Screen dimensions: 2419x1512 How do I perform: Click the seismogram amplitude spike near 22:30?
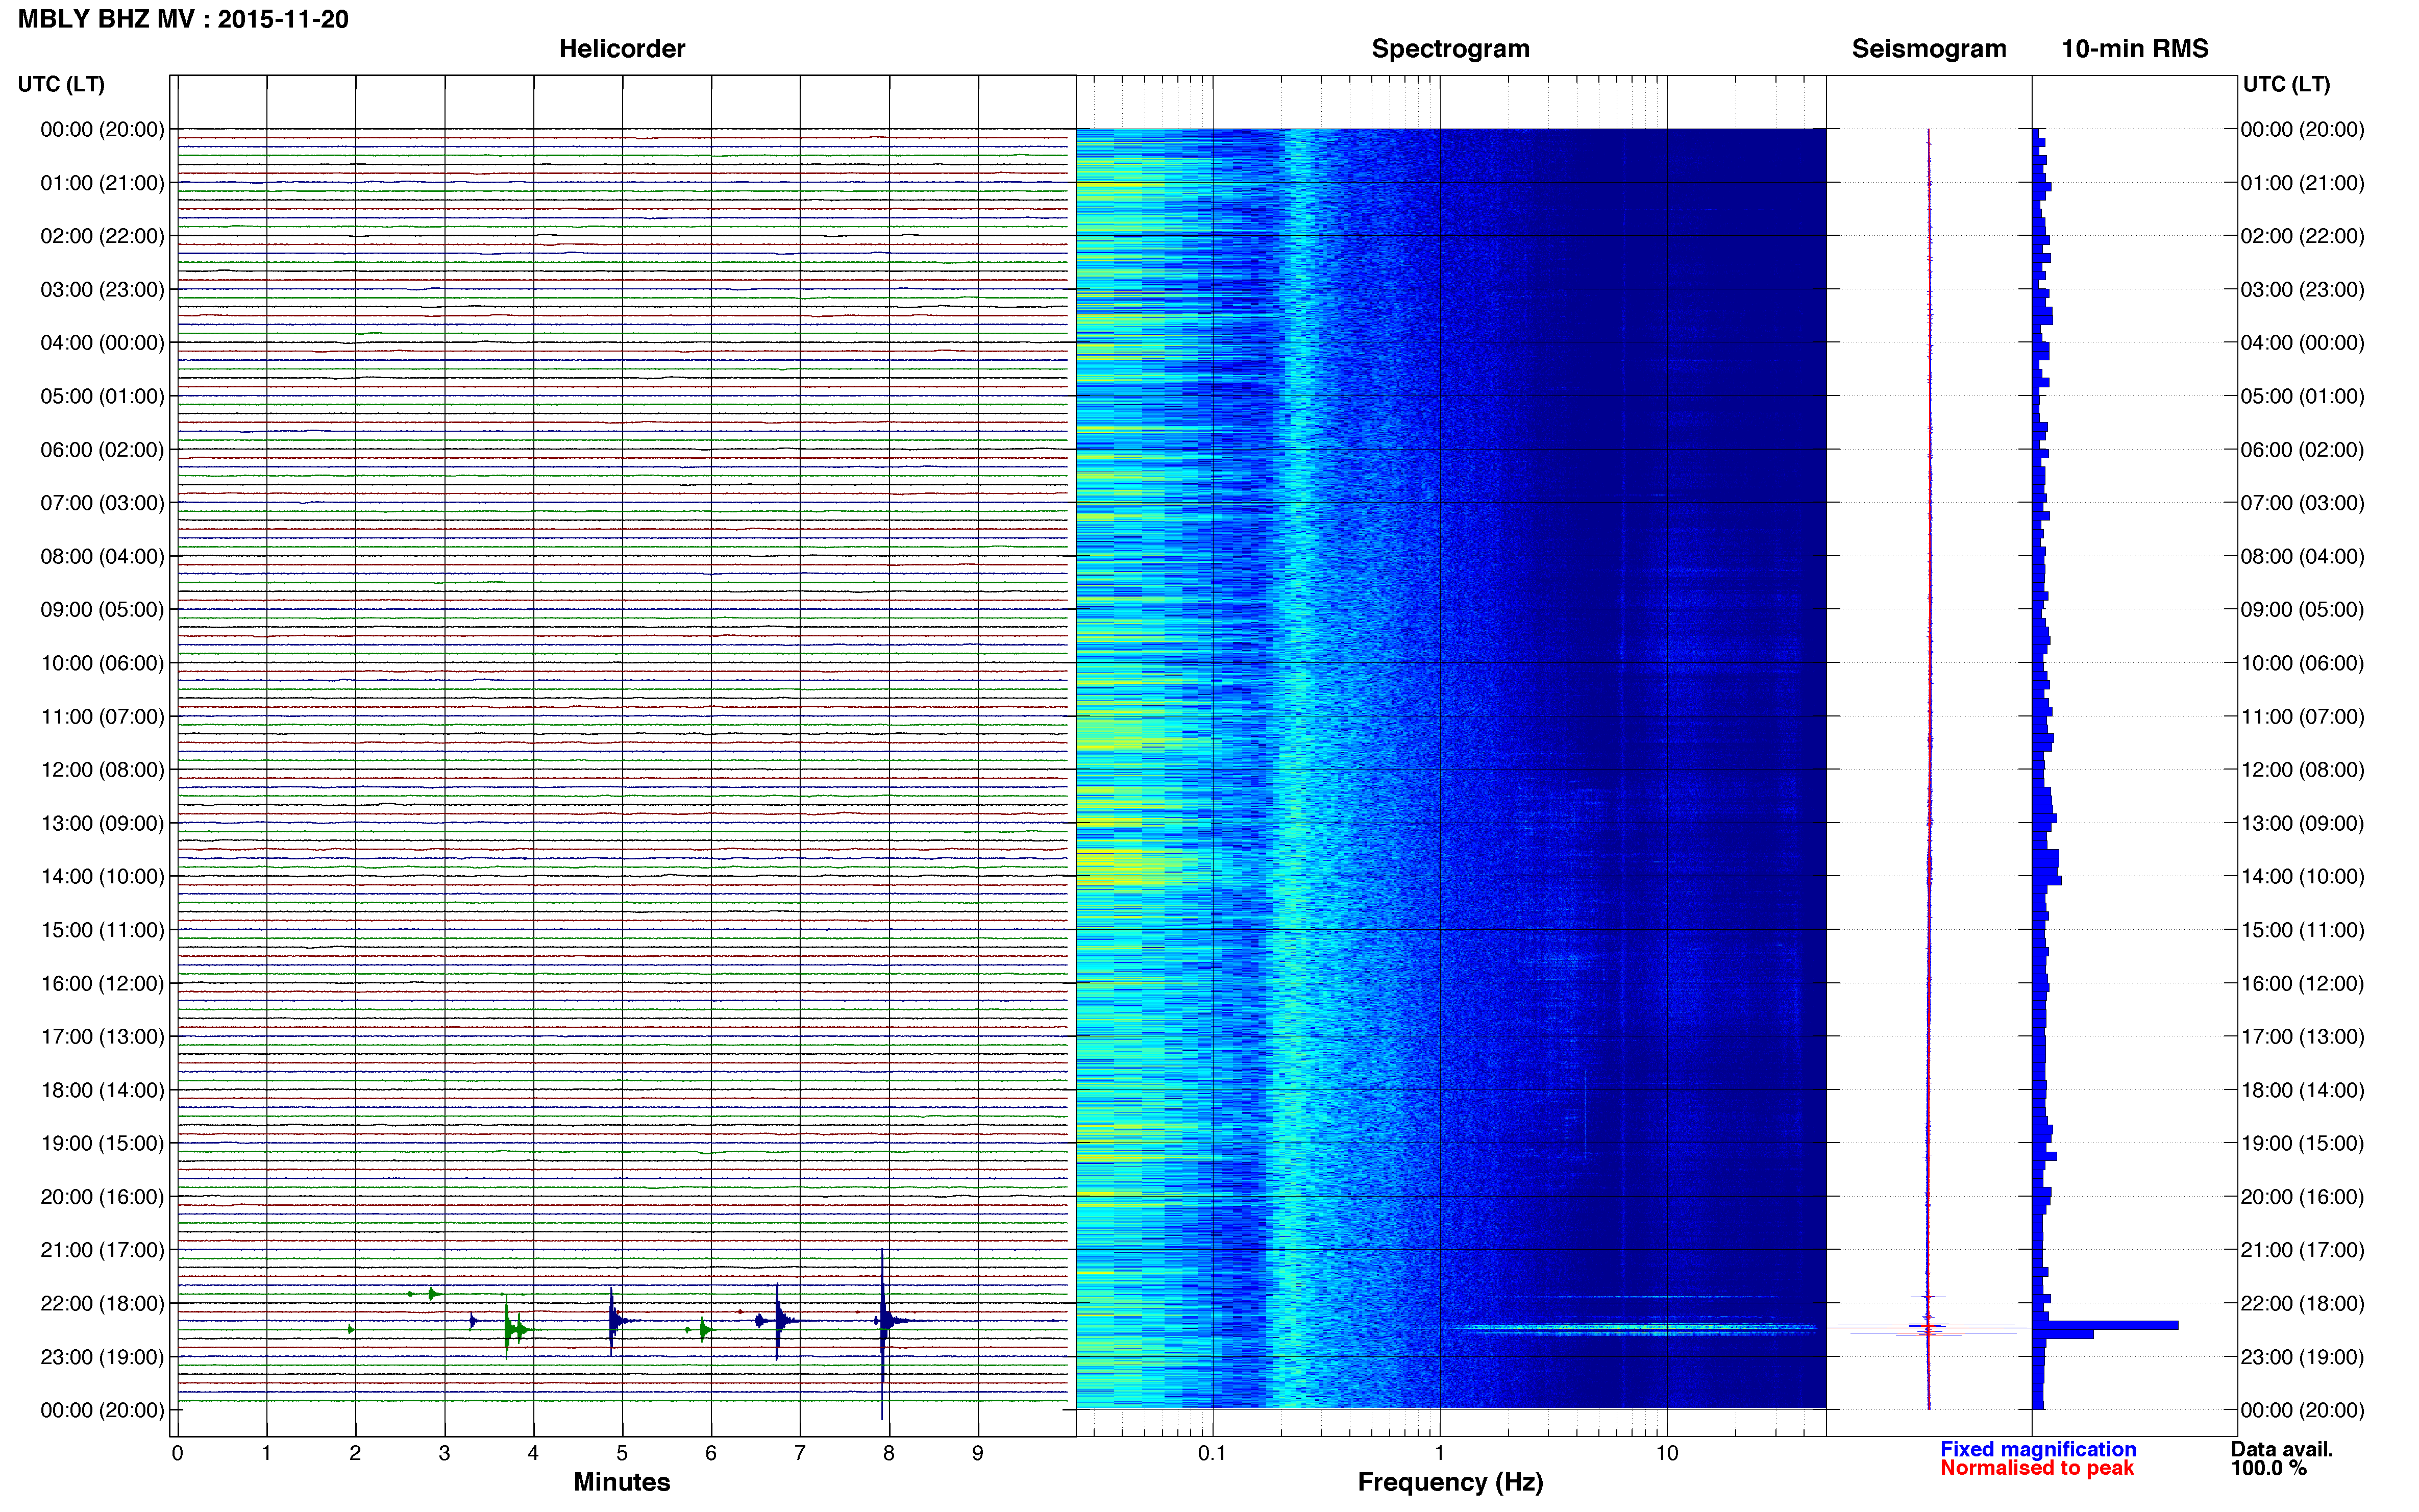click(1928, 1327)
